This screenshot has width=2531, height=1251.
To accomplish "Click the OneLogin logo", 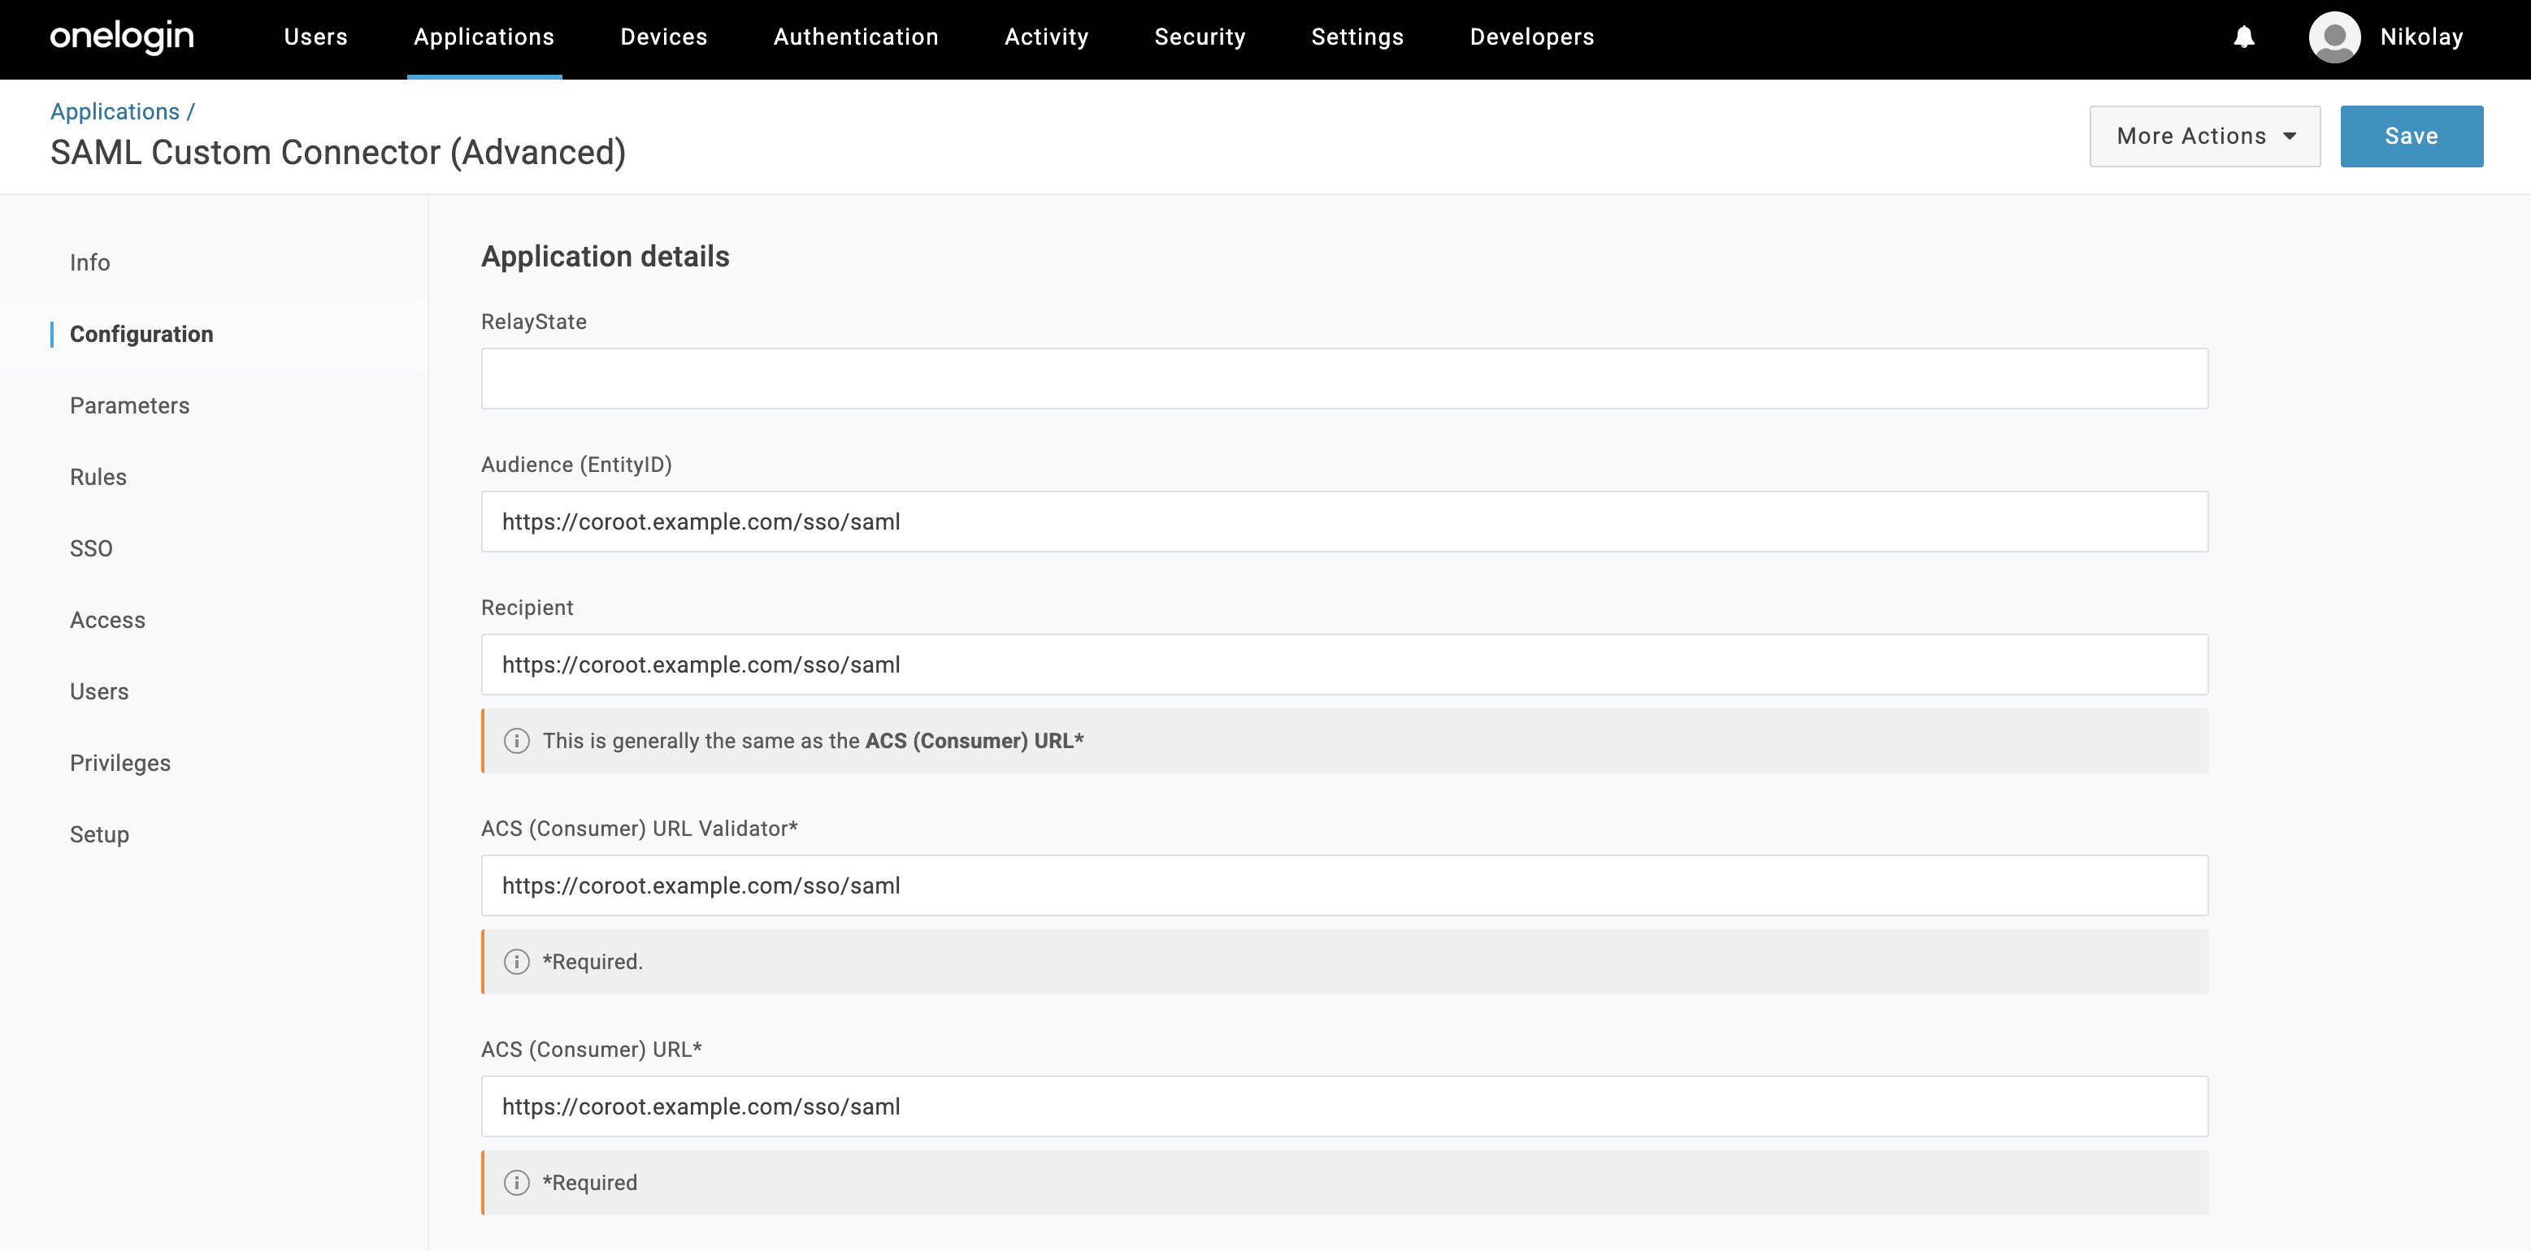I will point(122,37).
